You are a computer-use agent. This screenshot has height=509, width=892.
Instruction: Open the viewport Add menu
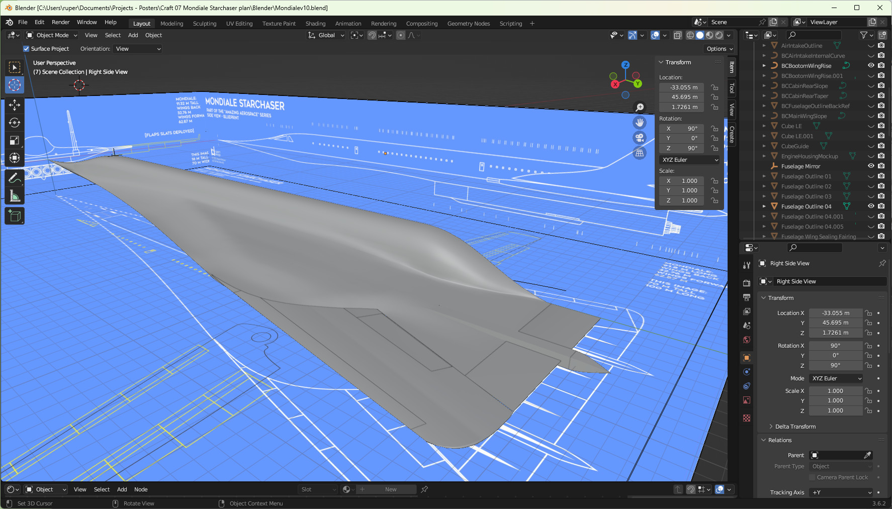click(133, 35)
